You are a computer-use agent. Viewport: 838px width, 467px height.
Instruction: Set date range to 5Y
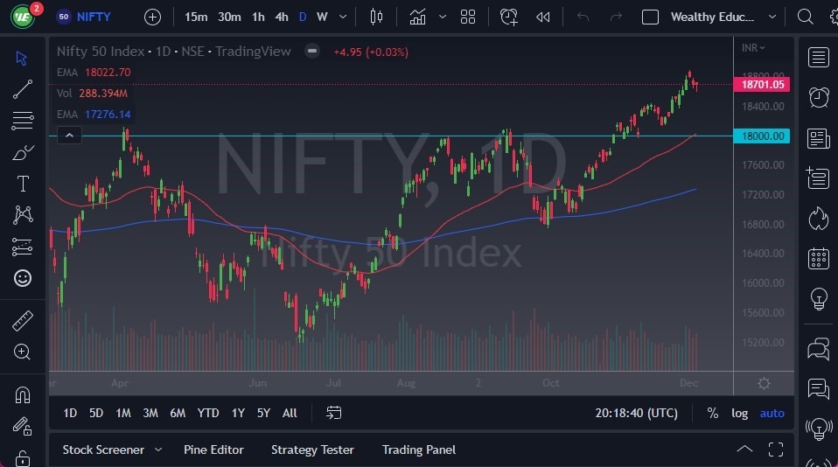pos(263,413)
